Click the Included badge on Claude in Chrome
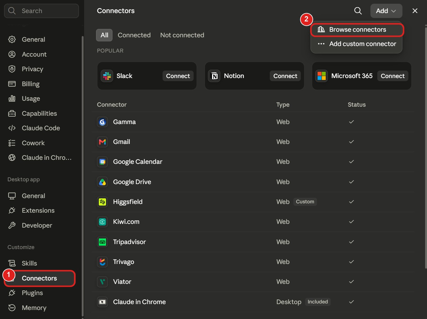427x319 pixels. coord(318,302)
